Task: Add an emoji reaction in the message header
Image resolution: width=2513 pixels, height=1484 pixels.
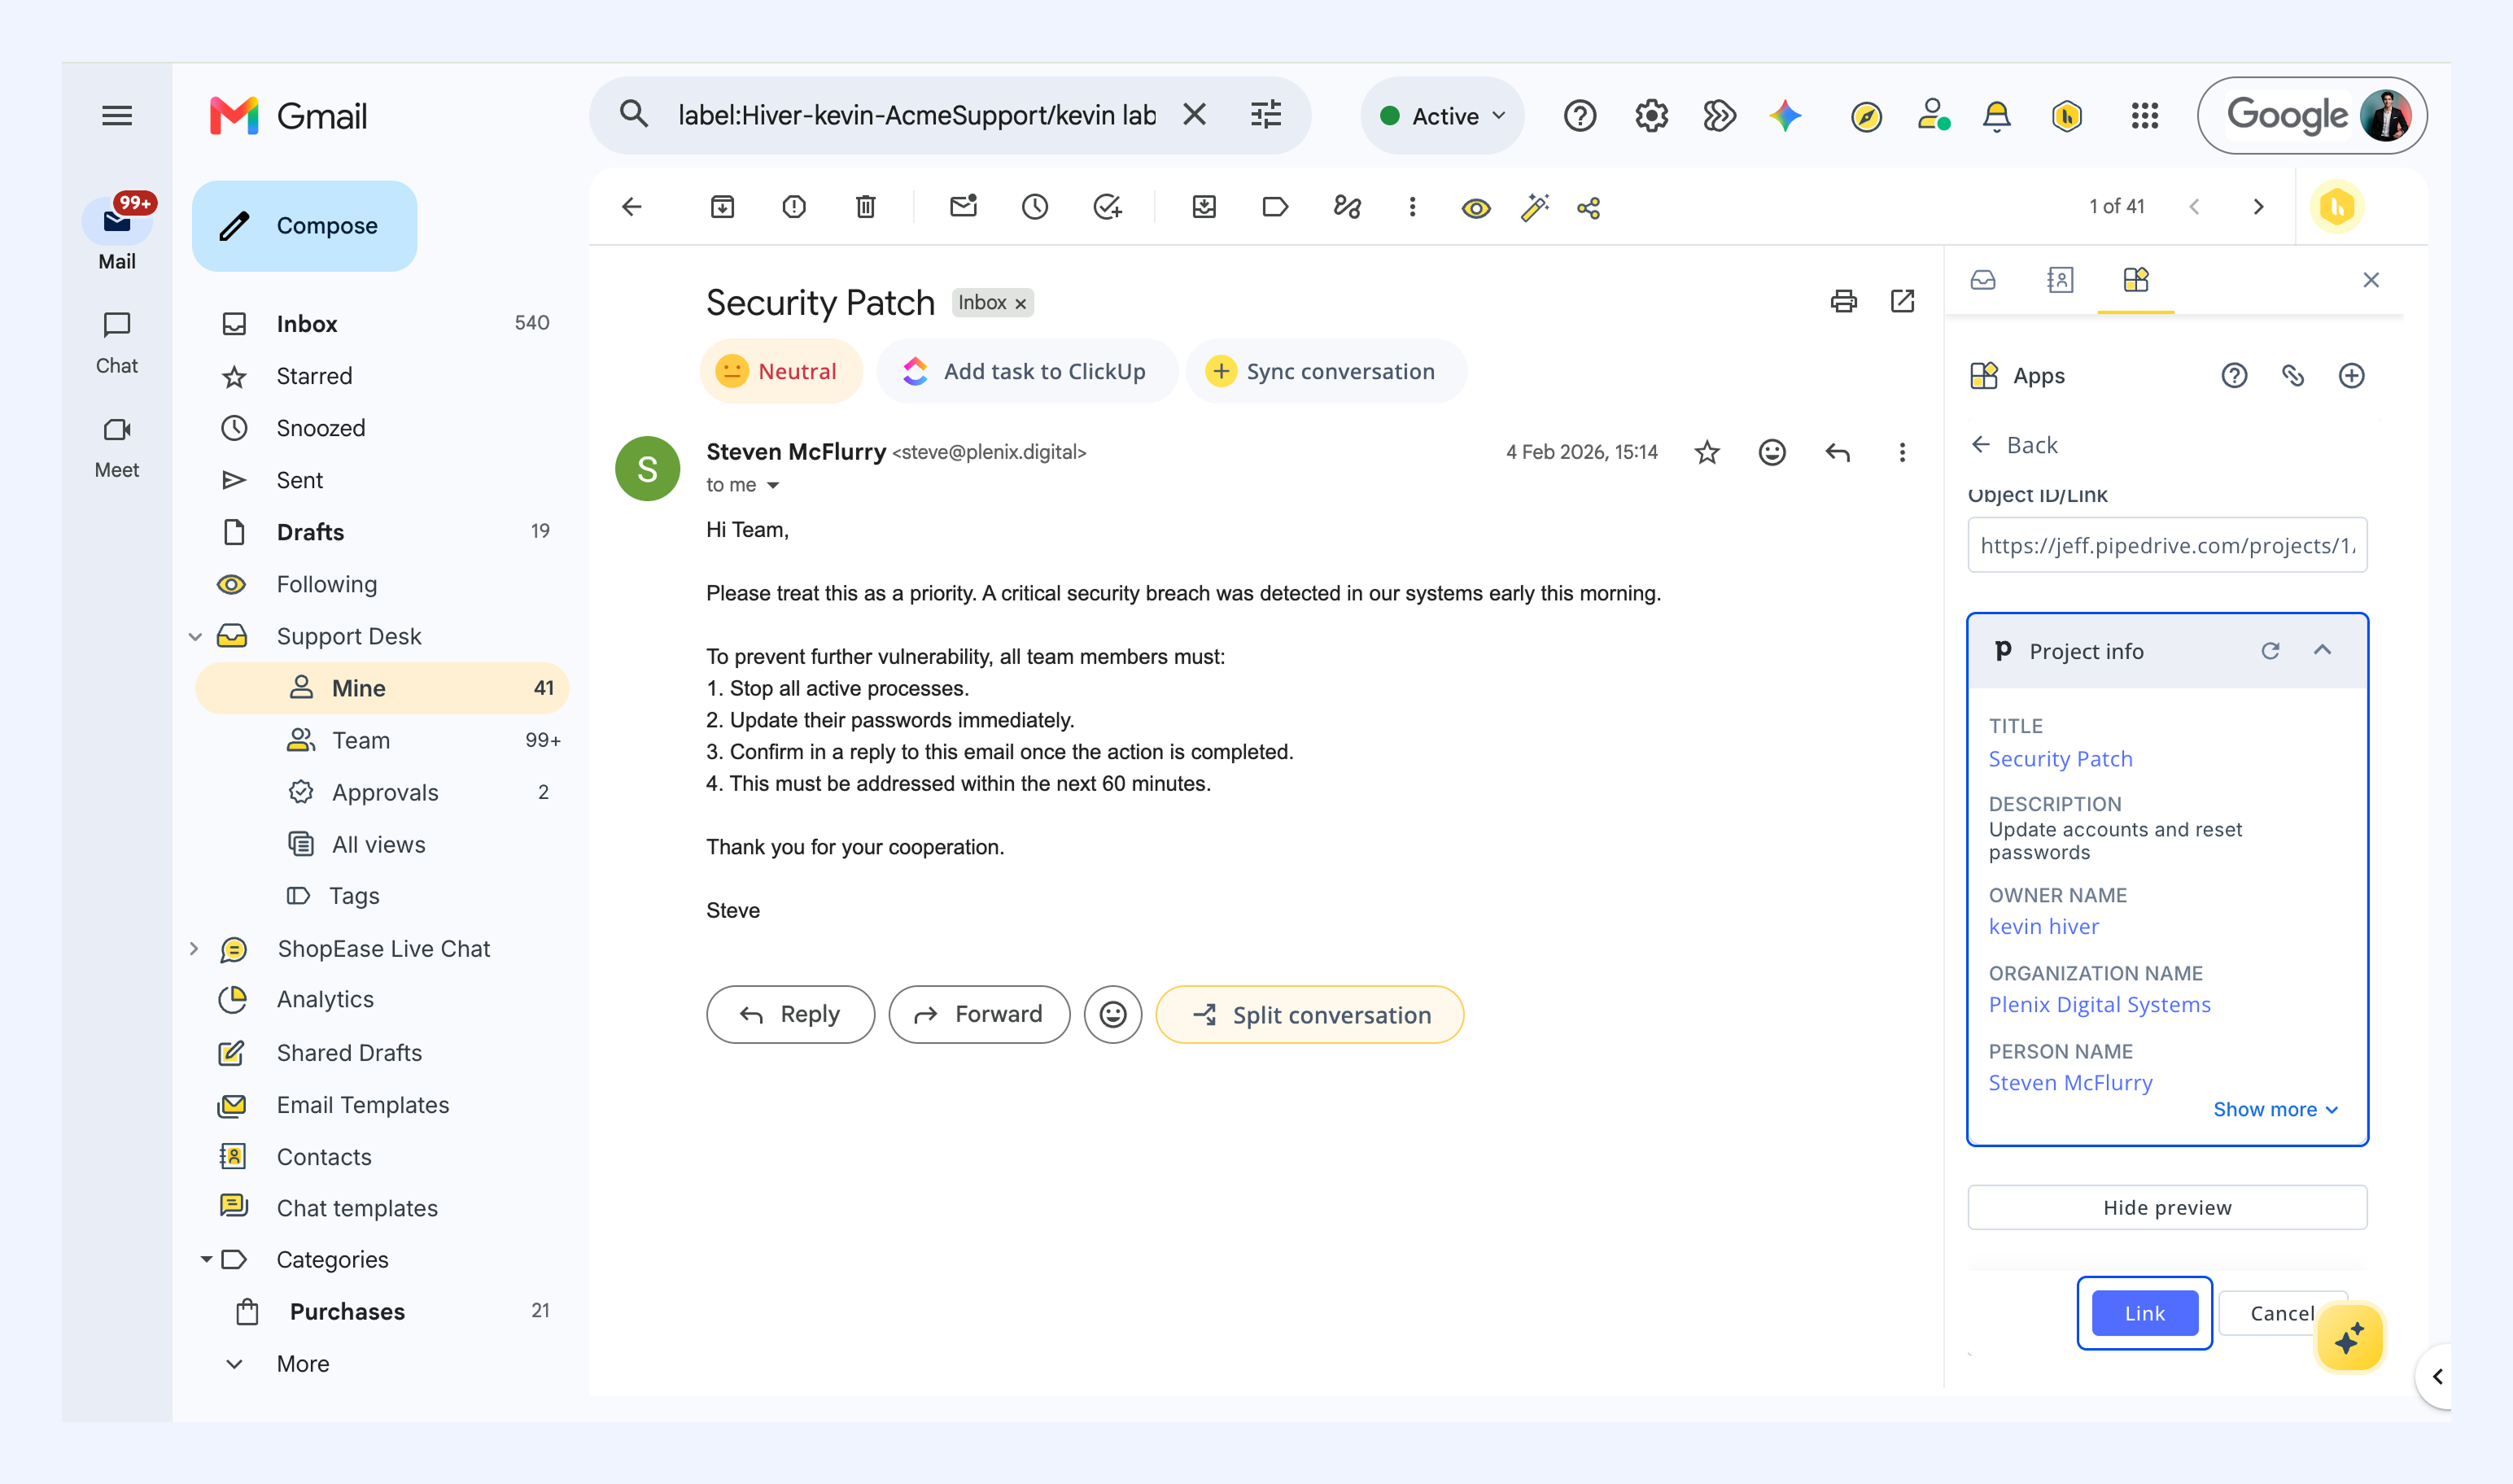Action: (1772, 453)
